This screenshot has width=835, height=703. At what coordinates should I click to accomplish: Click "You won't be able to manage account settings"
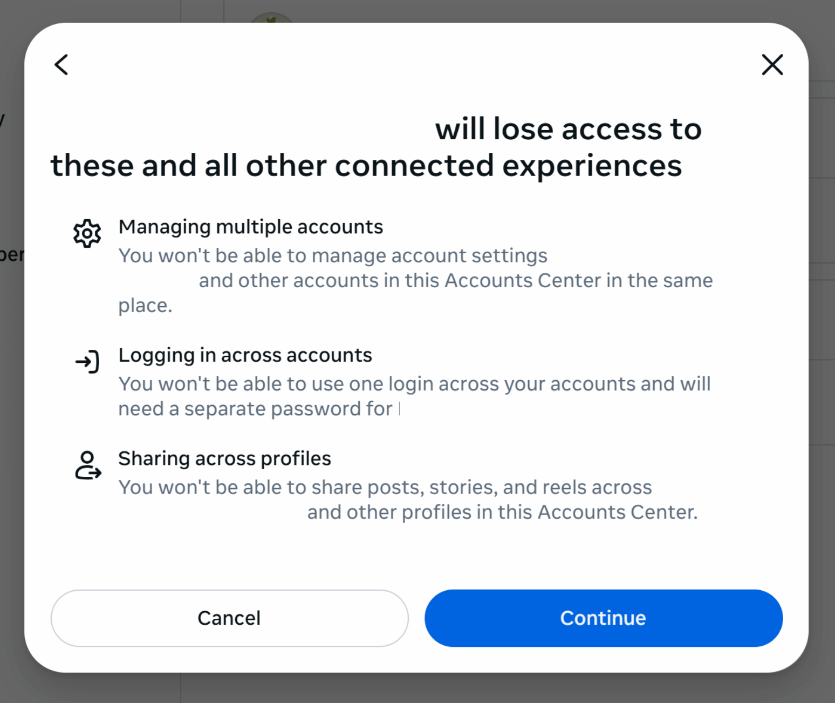tap(333, 256)
